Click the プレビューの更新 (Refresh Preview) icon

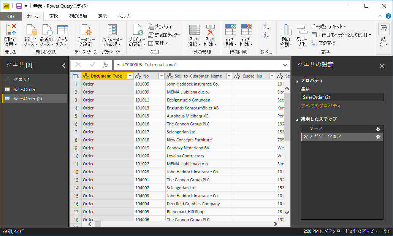138,30
